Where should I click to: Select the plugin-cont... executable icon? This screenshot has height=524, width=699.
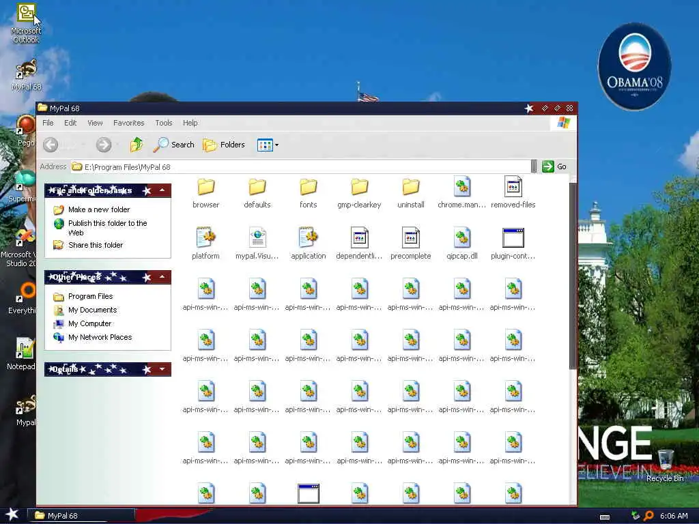[x=513, y=237]
